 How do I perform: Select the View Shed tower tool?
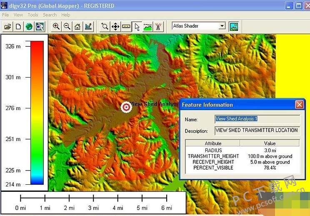point(158,27)
